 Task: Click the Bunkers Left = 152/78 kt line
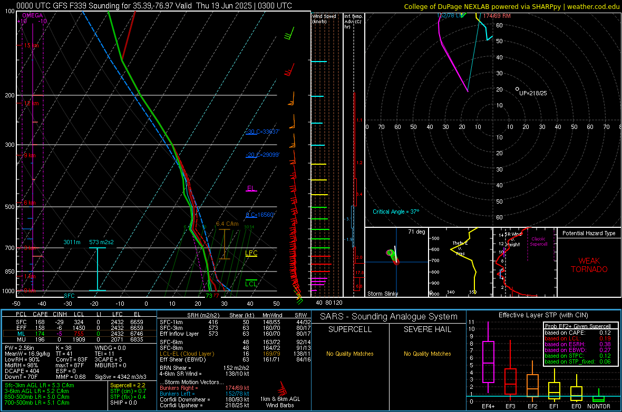click(205, 394)
